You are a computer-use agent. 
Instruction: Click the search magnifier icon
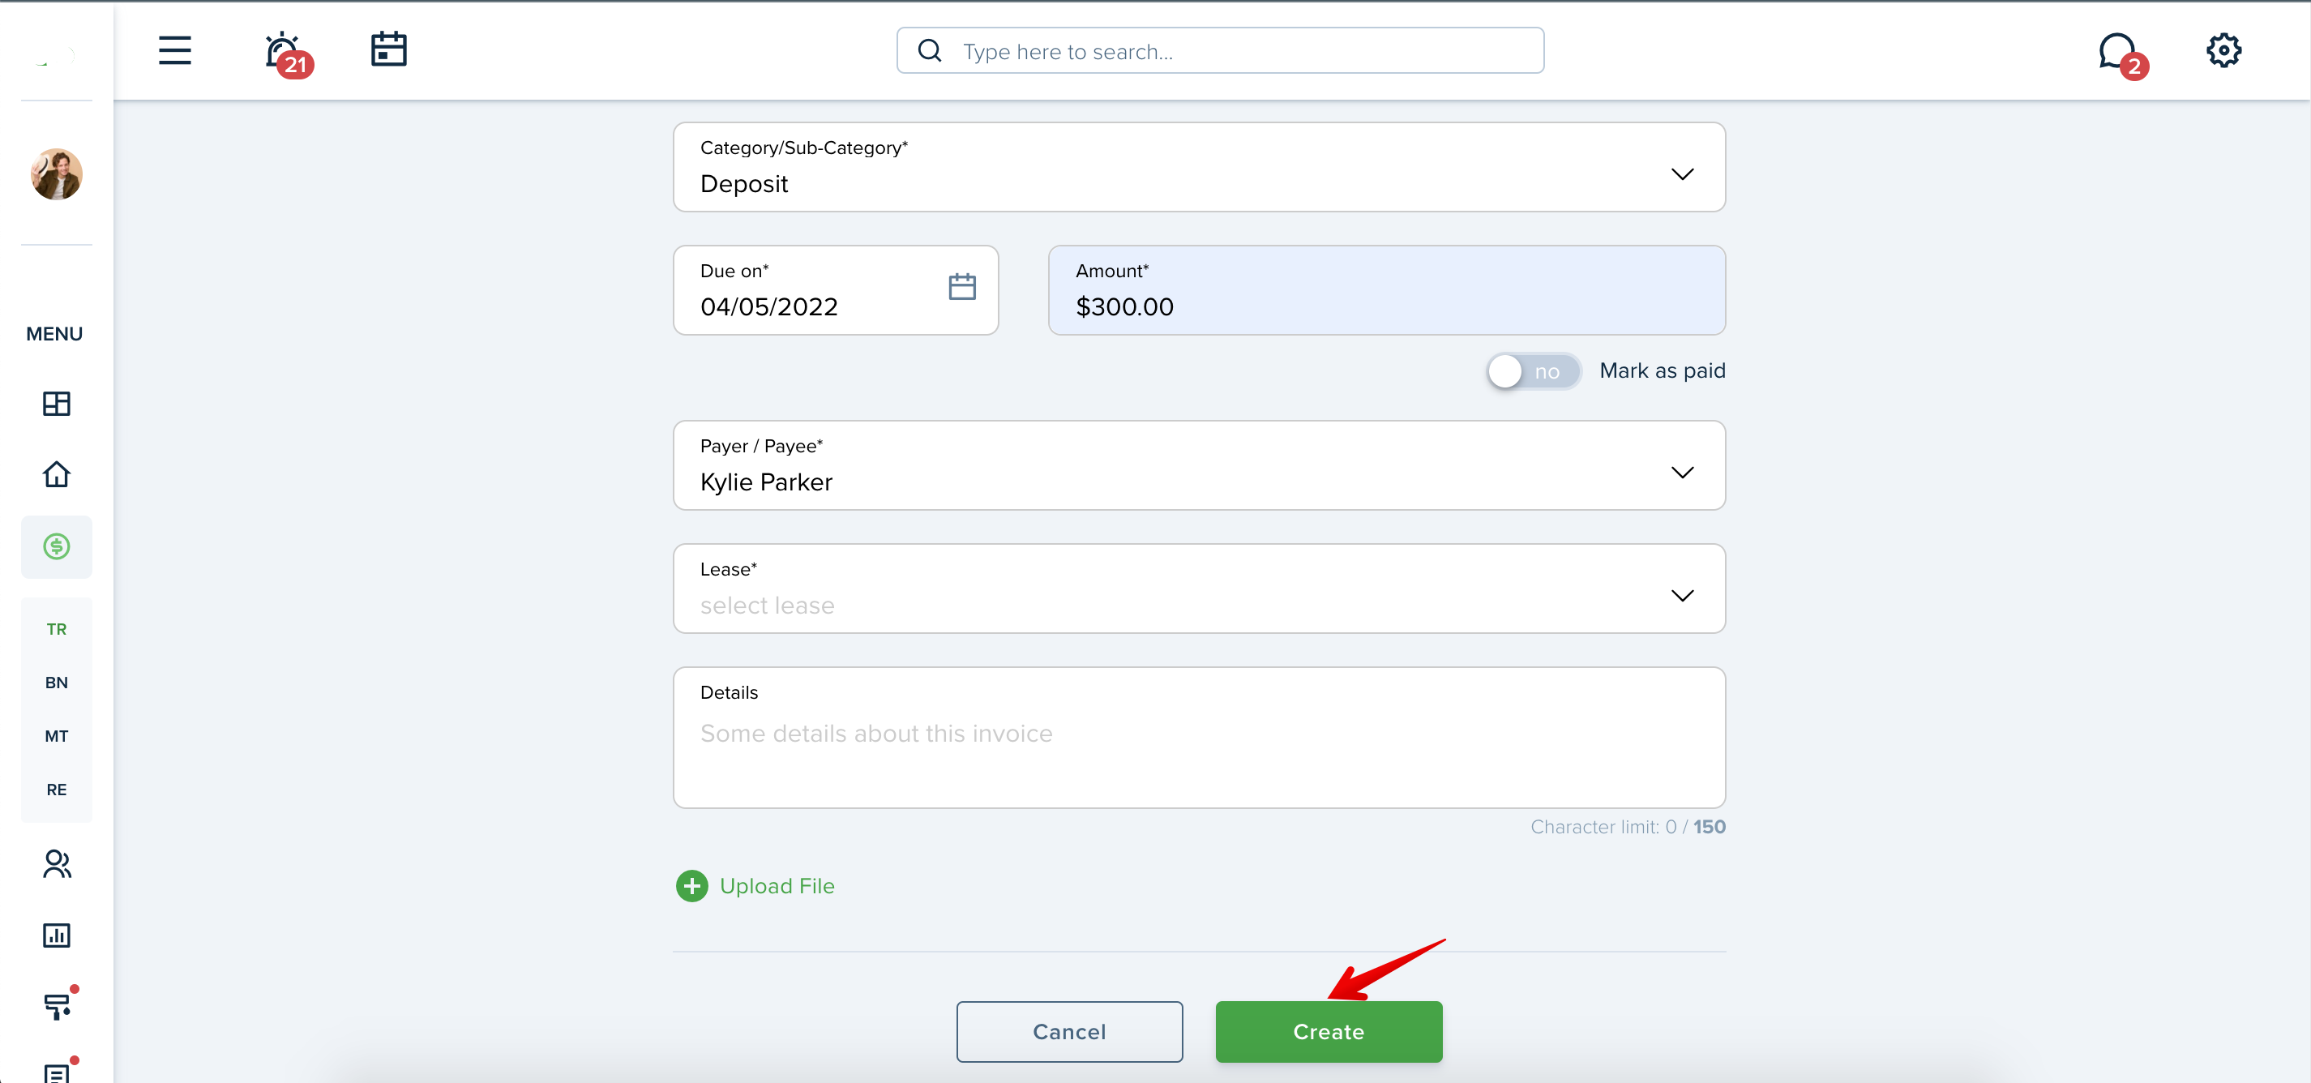tap(931, 51)
